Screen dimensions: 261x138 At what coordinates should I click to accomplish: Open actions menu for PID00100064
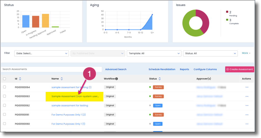tap(247, 87)
